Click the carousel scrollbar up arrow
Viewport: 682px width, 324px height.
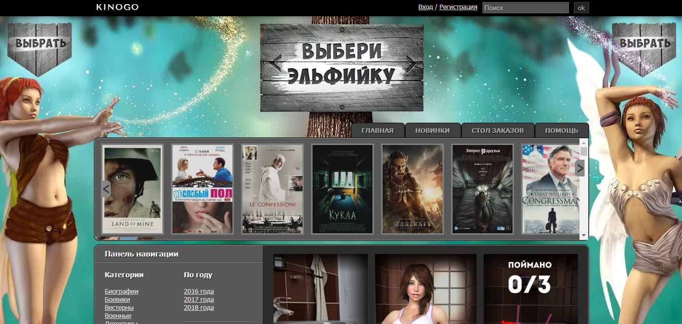click(584, 142)
